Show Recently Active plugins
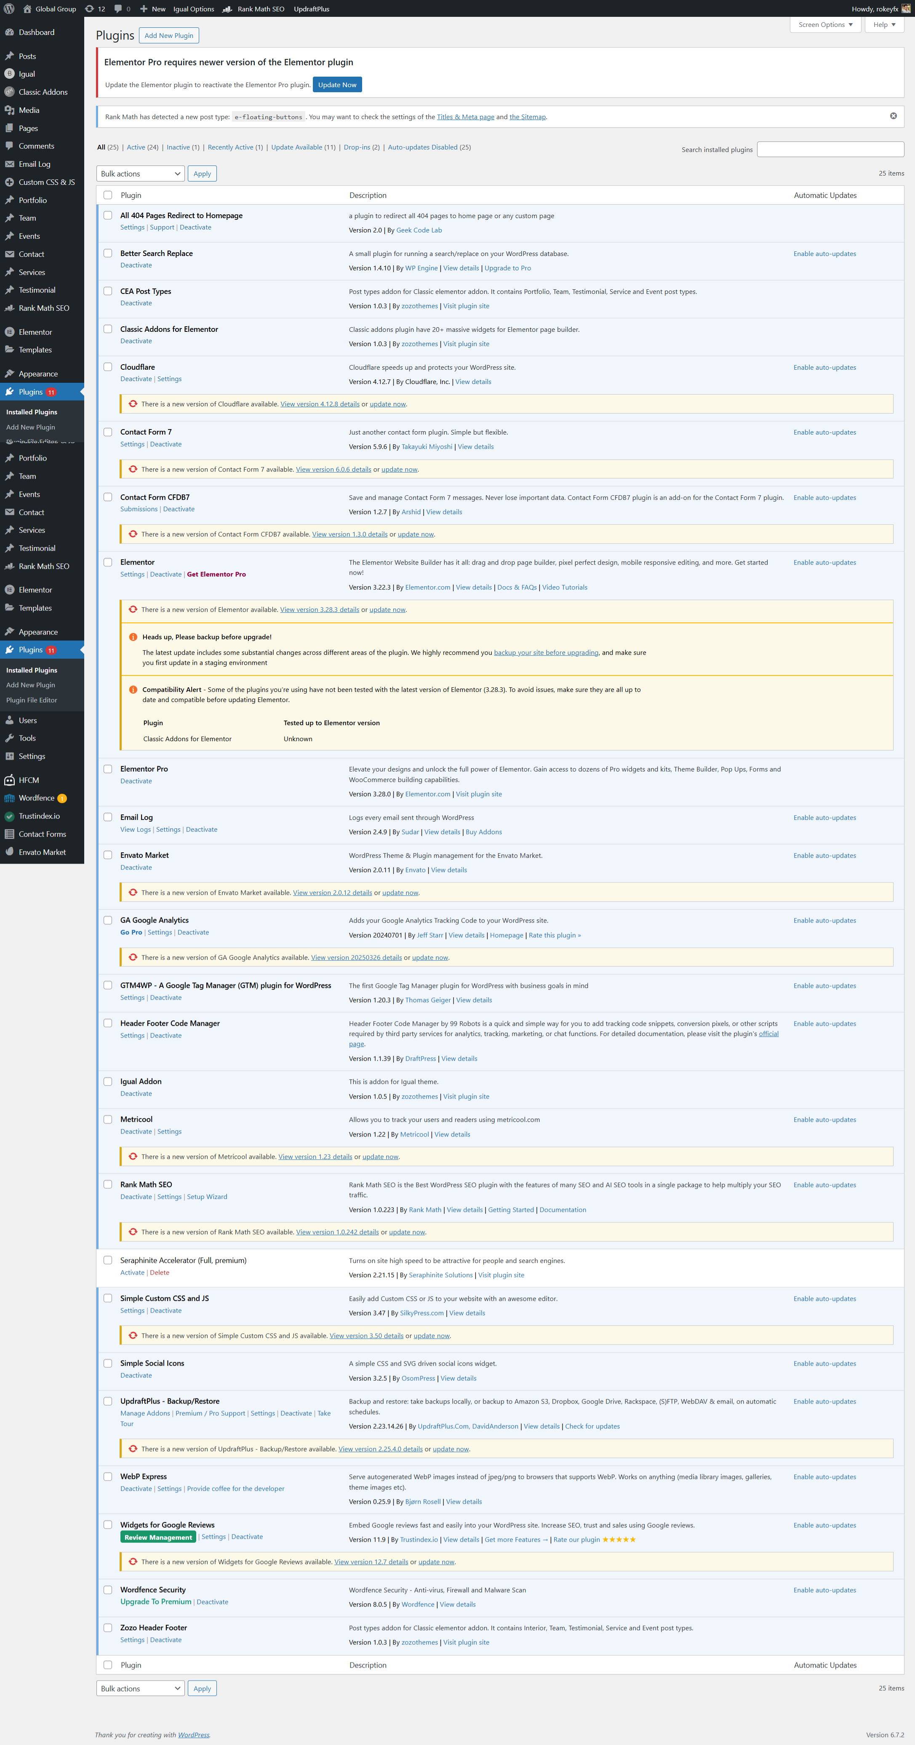Screen dimensions: 915x1745 click(x=235, y=147)
